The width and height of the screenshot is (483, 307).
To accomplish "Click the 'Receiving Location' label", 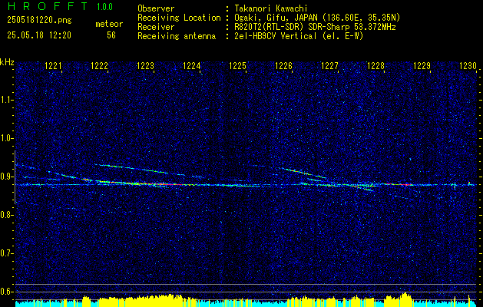I will point(179,18).
